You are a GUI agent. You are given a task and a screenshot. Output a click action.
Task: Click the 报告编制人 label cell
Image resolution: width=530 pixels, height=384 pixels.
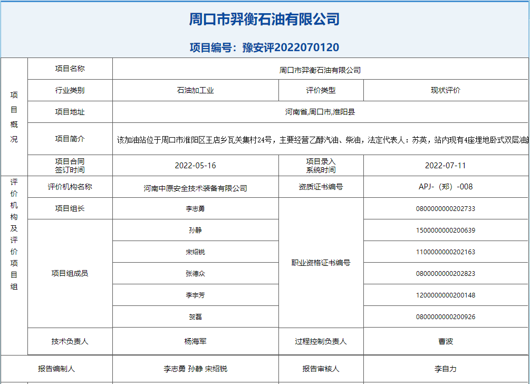tap(56, 369)
